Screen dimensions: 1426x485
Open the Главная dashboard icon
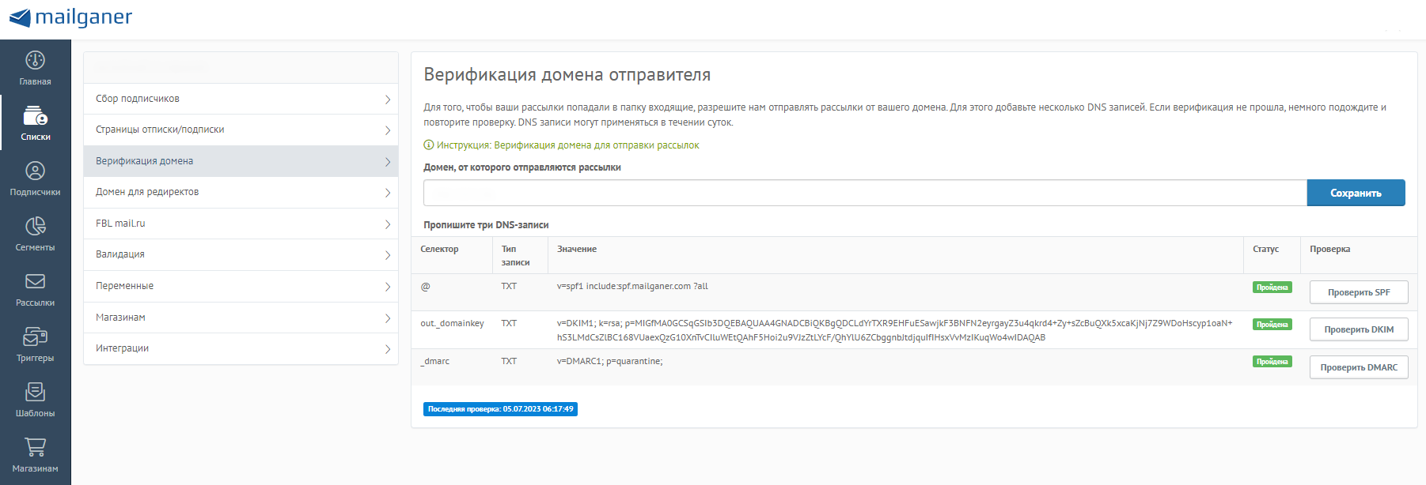tap(35, 60)
